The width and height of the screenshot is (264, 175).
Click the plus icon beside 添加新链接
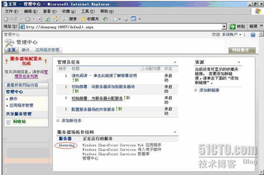point(196,90)
